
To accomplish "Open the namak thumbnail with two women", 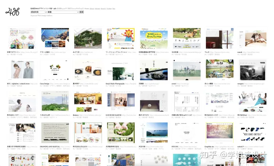I will pos(253,38).
